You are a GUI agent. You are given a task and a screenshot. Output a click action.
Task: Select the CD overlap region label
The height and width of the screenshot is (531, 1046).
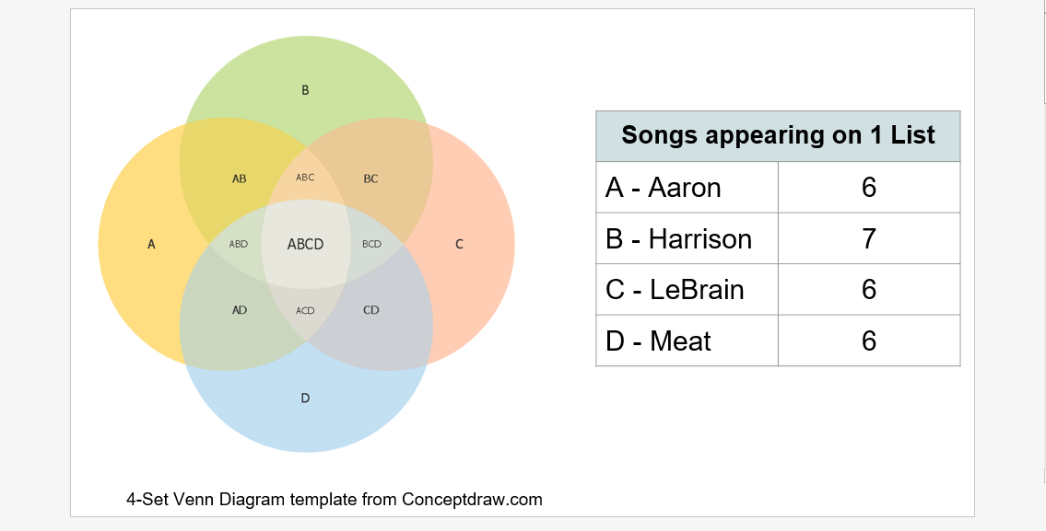point(370,311)
